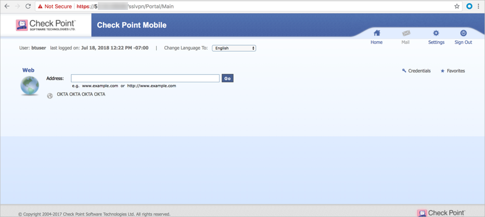Open the OKTA OKTA OKTA OKTA link
This screenshot has height=217, width=485.
[x=81, y=94]
